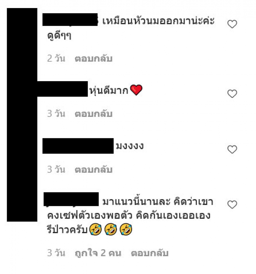Screen dimensions: 256x274
Task: Click the 3 วัน timestamp under มงงงง
Action: pyautogui.click(x=56, y=169)
